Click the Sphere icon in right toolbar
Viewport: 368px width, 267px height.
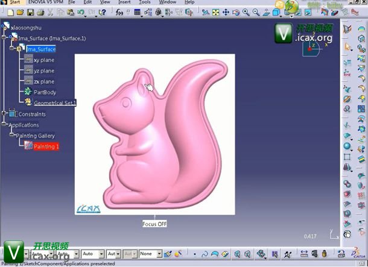[x=347, y=146]
